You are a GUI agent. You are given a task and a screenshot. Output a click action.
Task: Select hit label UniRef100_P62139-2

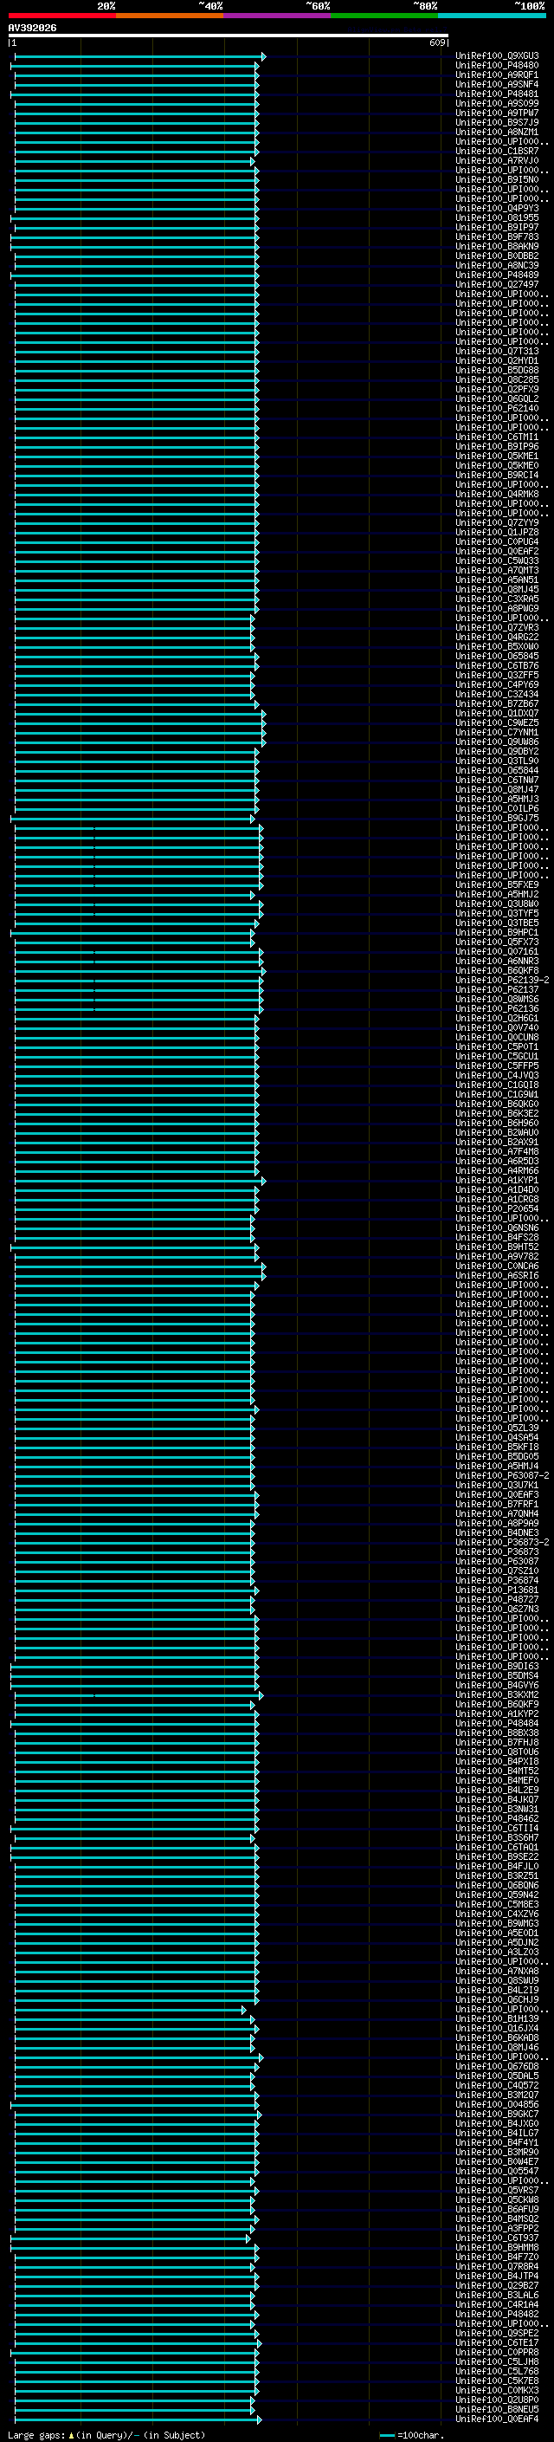click(x=502, y=981)
